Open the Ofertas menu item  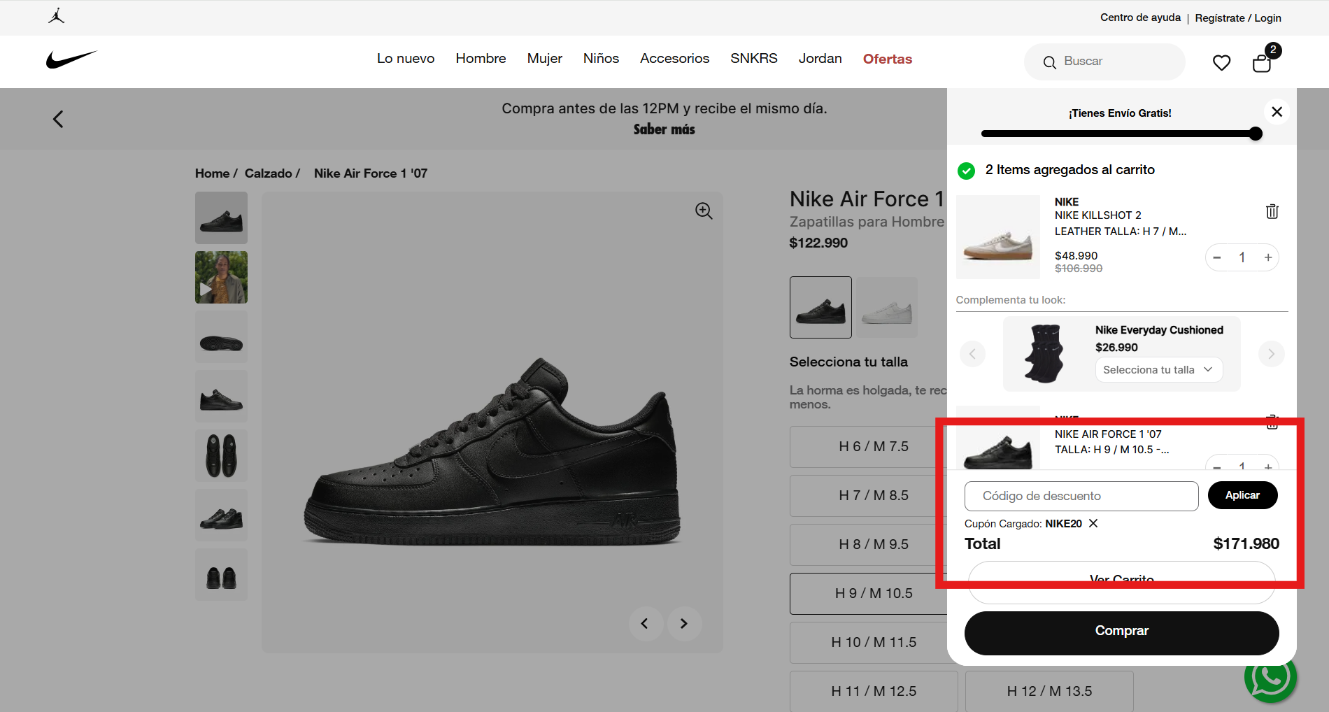[887, 59]
